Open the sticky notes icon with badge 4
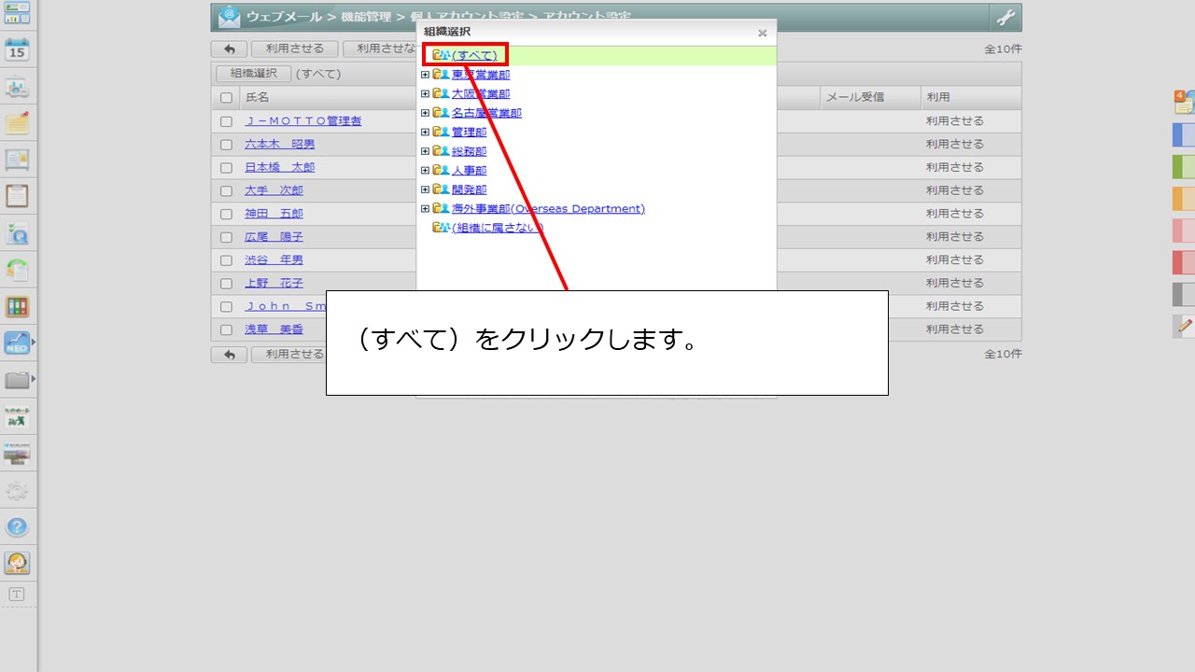 (x=1184, y=102)
